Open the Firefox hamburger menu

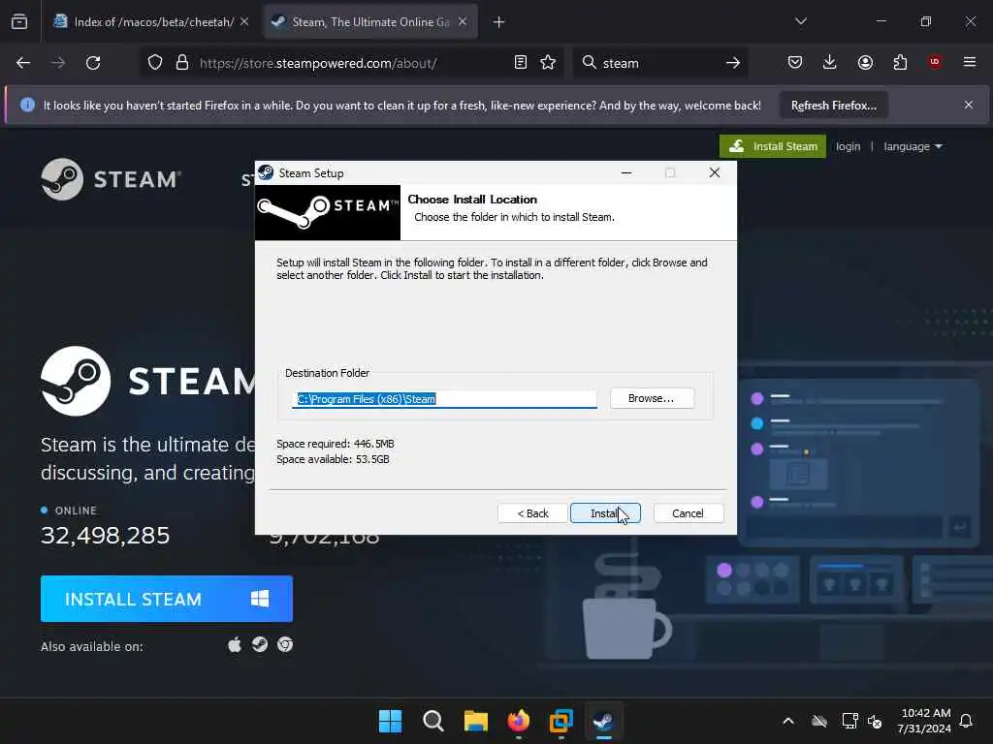(x=970, y=62)
